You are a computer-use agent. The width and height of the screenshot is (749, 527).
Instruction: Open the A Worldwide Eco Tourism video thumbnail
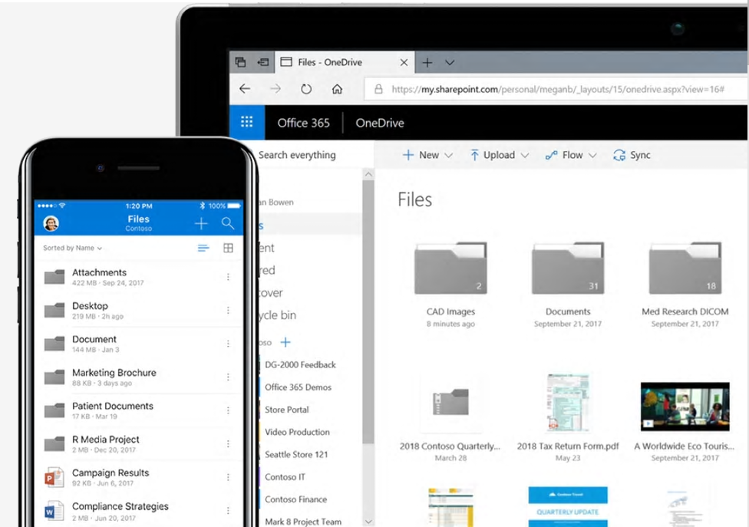[685, 407]
